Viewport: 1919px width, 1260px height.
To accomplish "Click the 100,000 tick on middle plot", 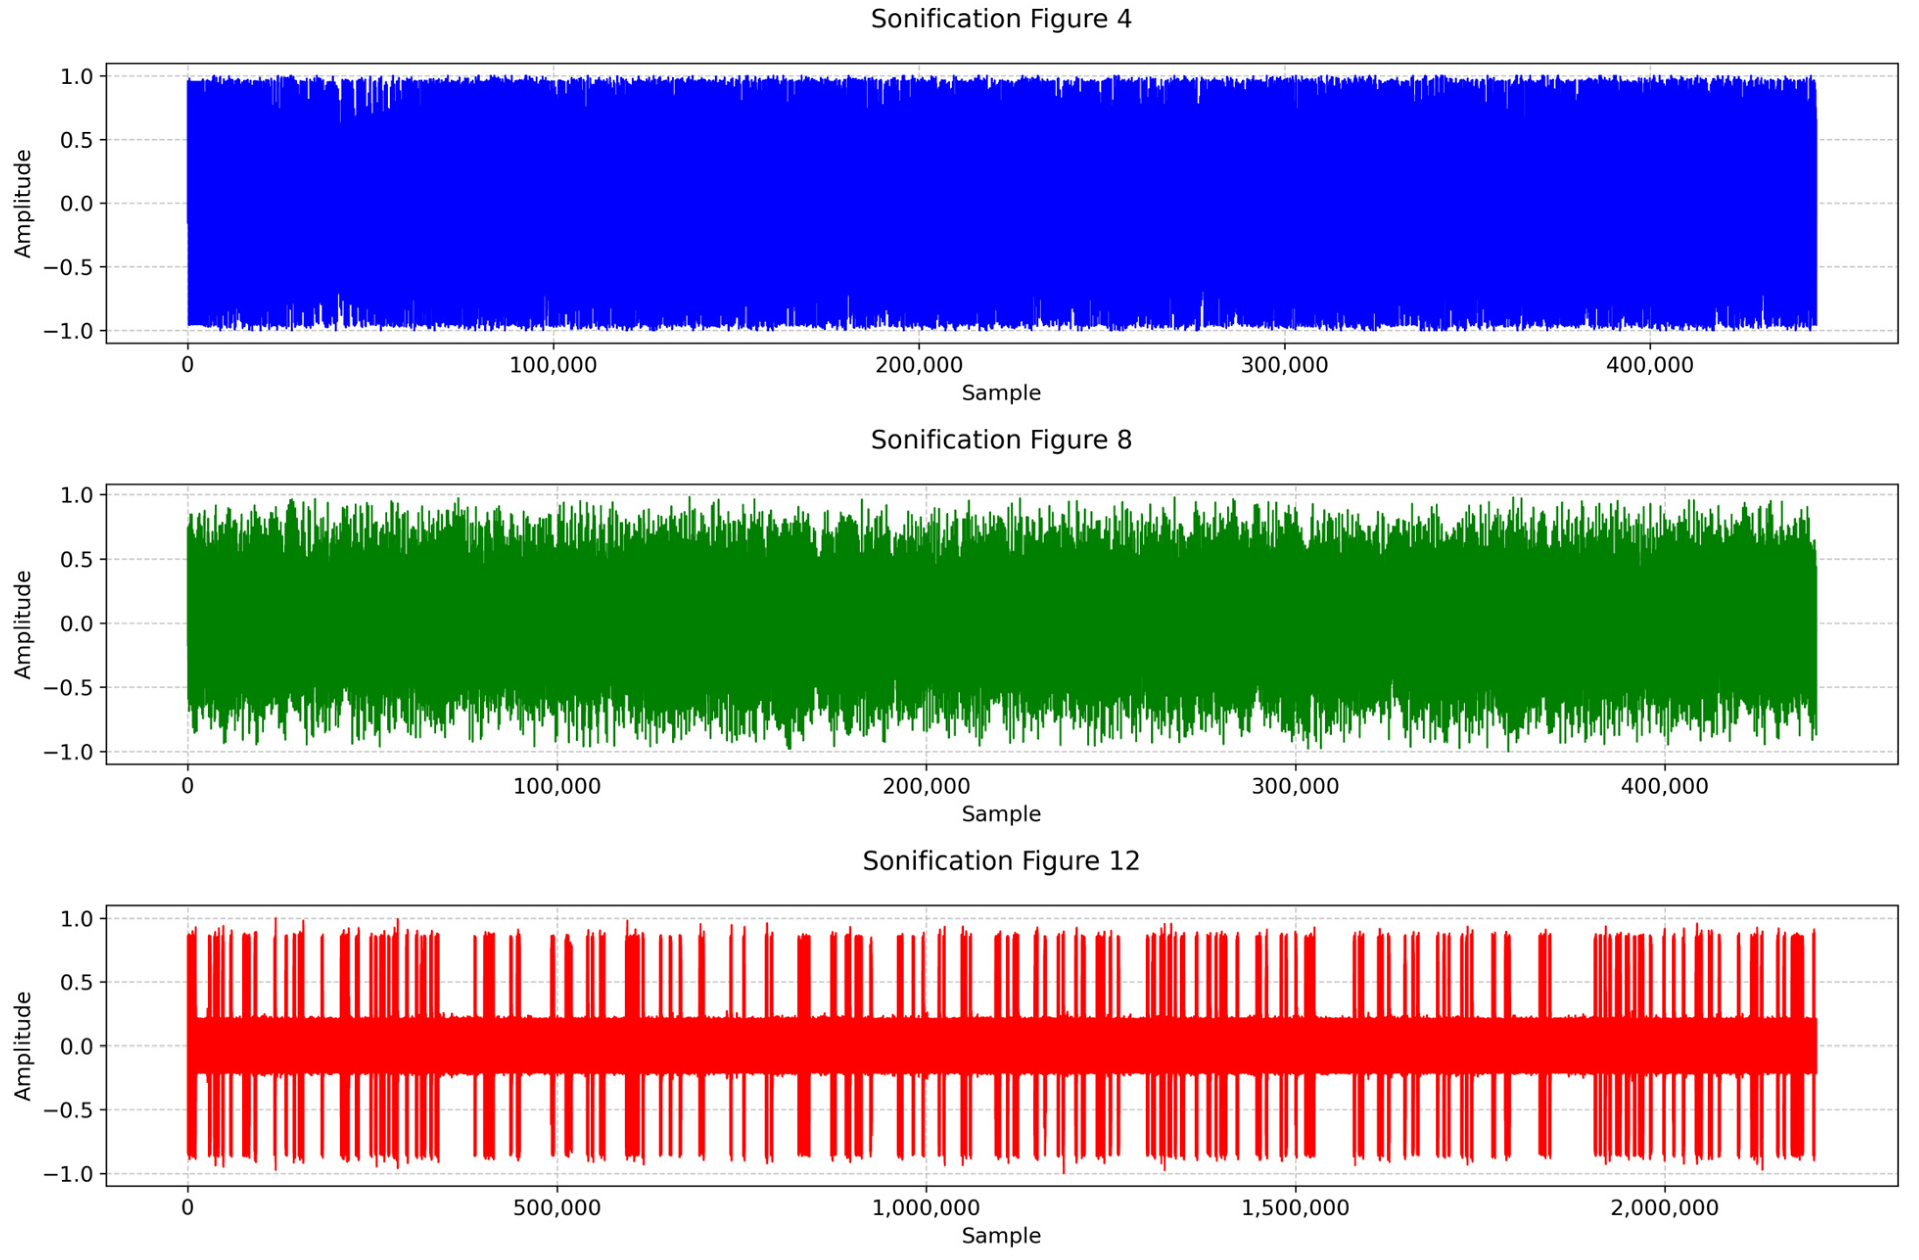I will [x=556, y=786].
